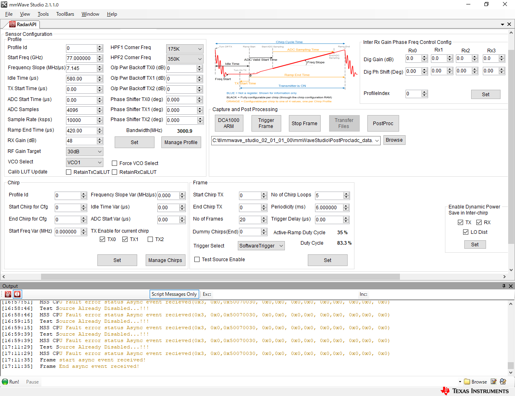Open HPF2 Corner Freq dropdown
This screenshot has height=396, width=515.
click(185, 59)
